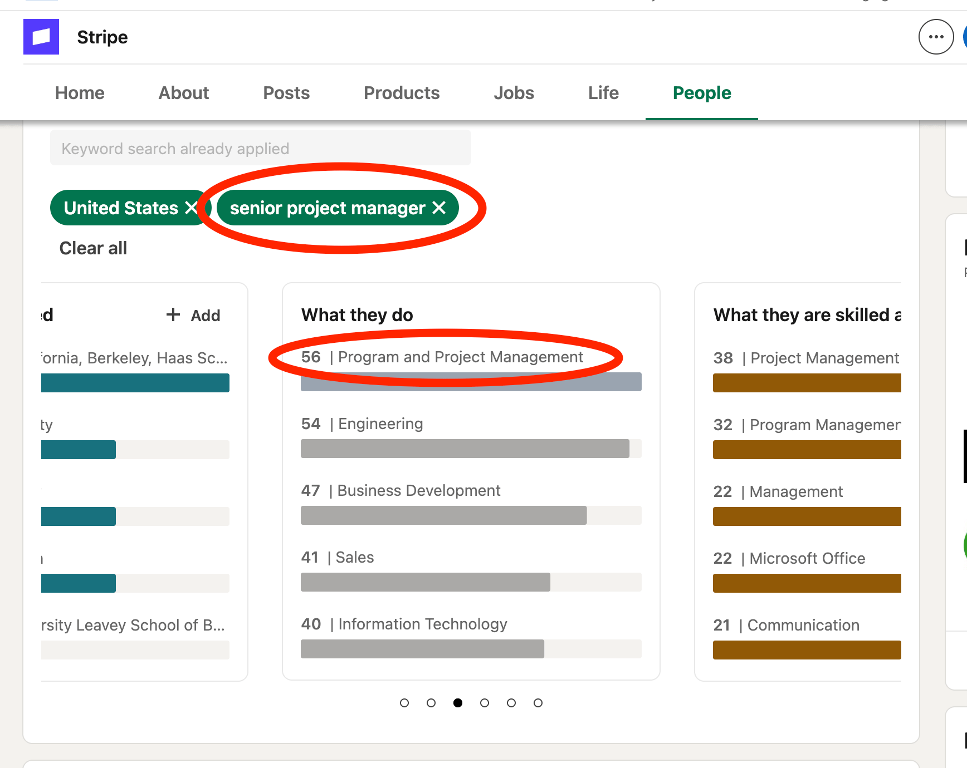
Task: Filter by Program and Project Management bar
Action: pos(471,382)
